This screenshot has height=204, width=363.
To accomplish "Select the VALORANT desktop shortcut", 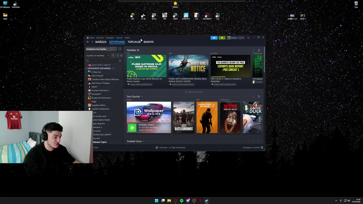I will [x=207, y=16].
